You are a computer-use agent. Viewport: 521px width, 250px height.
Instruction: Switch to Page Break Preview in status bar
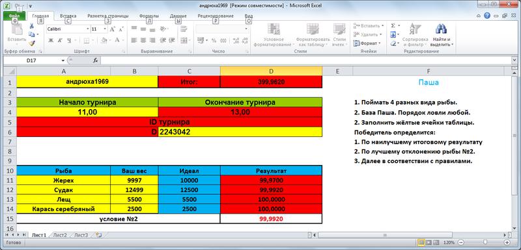coord(436,242)
